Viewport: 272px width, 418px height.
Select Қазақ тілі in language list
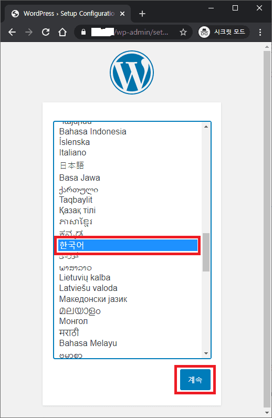coord(128,211)
